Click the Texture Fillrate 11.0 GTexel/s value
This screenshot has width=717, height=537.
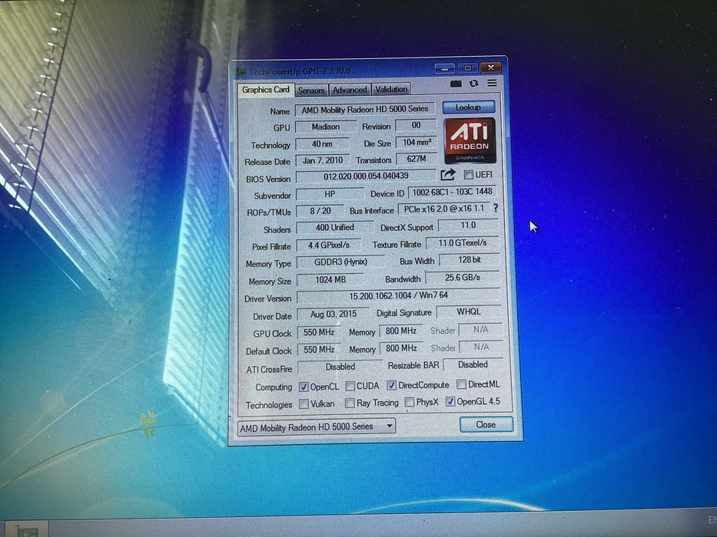coord(463,243)
